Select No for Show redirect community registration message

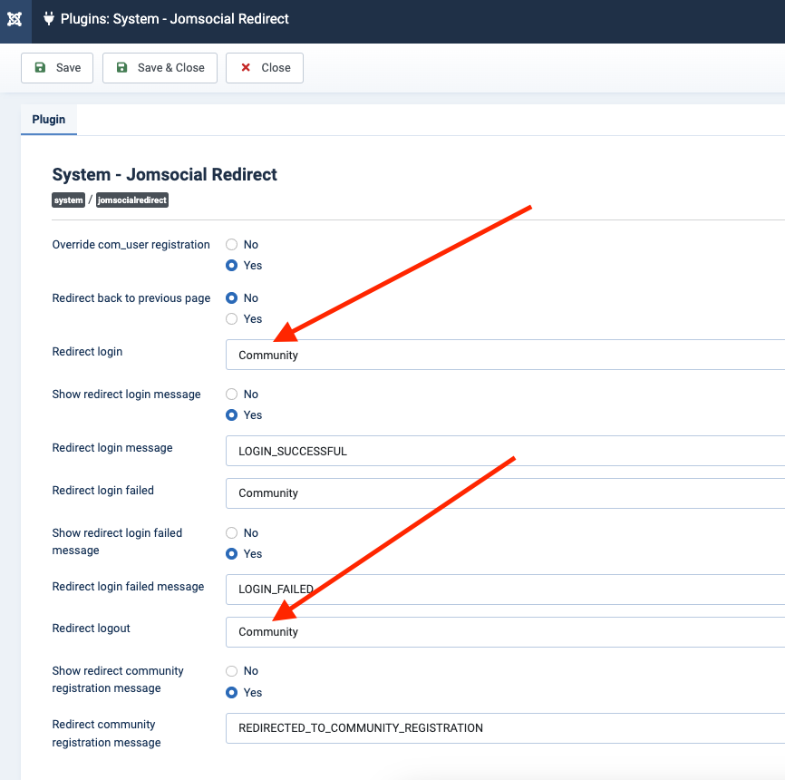point(232,671)
